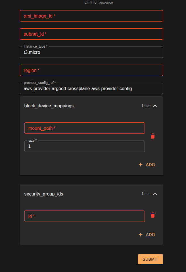Click the plus icon in security_group_ids
186x272 pixels.
click(x=140, y=234)
